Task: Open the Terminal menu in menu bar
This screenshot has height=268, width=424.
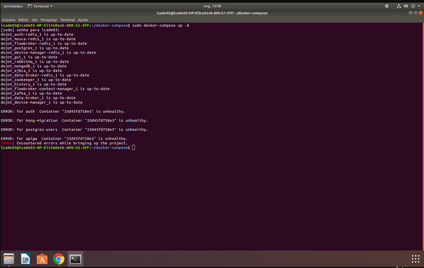Action: coord(67,20)
